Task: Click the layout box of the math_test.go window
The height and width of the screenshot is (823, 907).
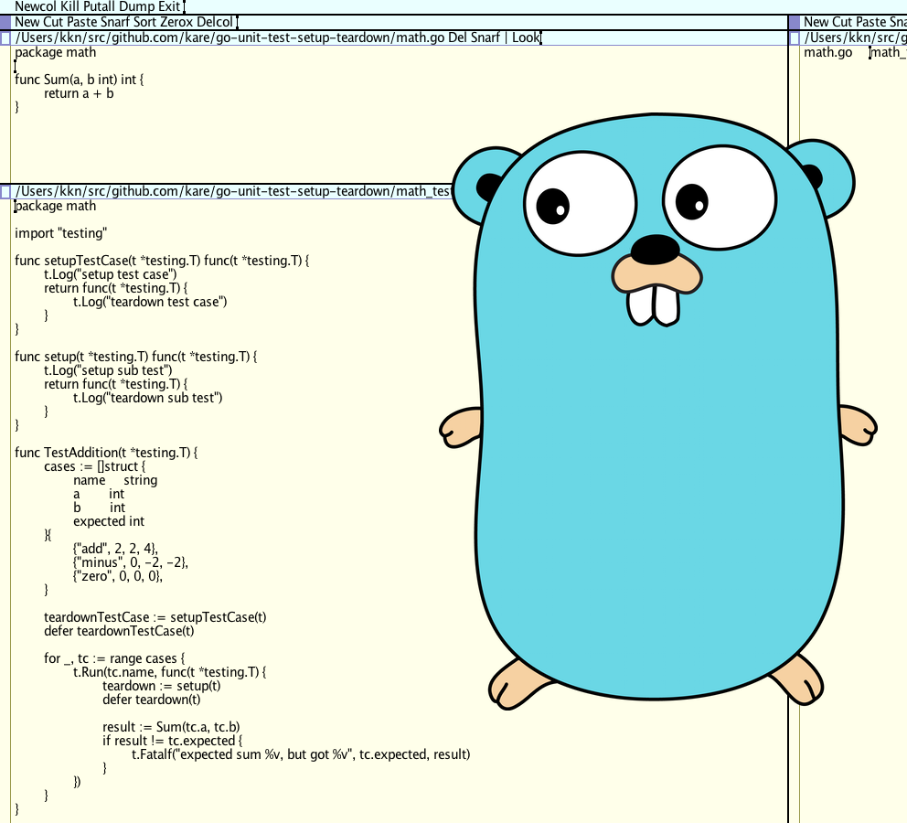Action: (x=6, y=191)
